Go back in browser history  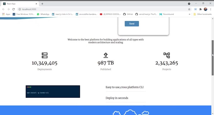point(3,9)
